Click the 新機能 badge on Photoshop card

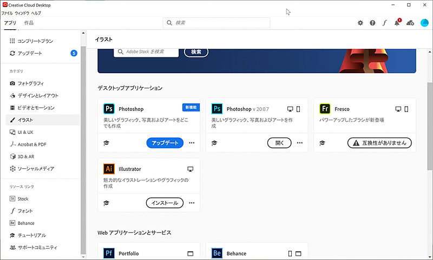tap(191, 107)
